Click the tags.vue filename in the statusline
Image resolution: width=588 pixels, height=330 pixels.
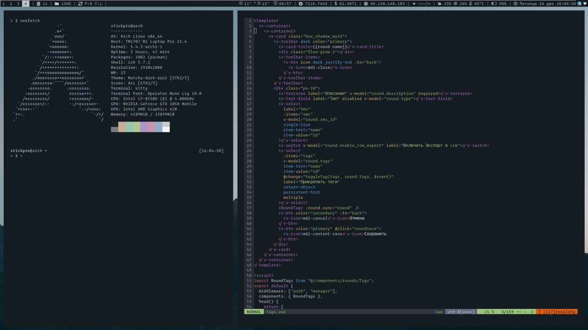(276, 312)
